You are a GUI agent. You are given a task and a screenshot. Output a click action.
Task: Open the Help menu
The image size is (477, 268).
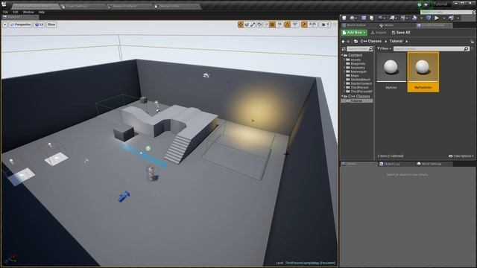pyautogui.click(x=42, y=12)
